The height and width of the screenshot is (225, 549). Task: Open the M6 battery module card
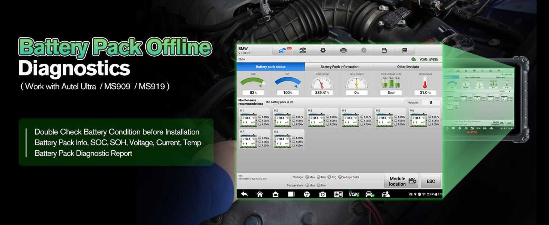click(x=424, y=118)
